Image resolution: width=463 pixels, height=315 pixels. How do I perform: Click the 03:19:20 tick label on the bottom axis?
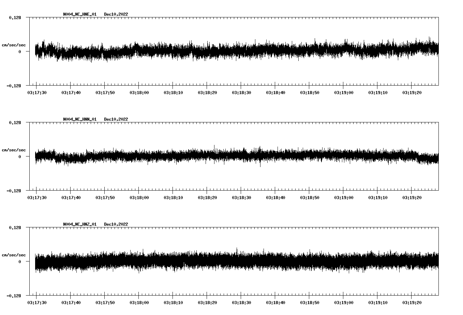(412, 302)
